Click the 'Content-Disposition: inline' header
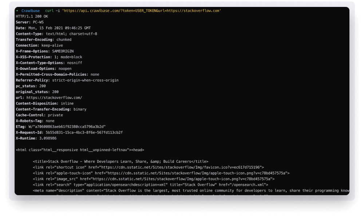Screen dimensions: 364x217 (44, 103)
